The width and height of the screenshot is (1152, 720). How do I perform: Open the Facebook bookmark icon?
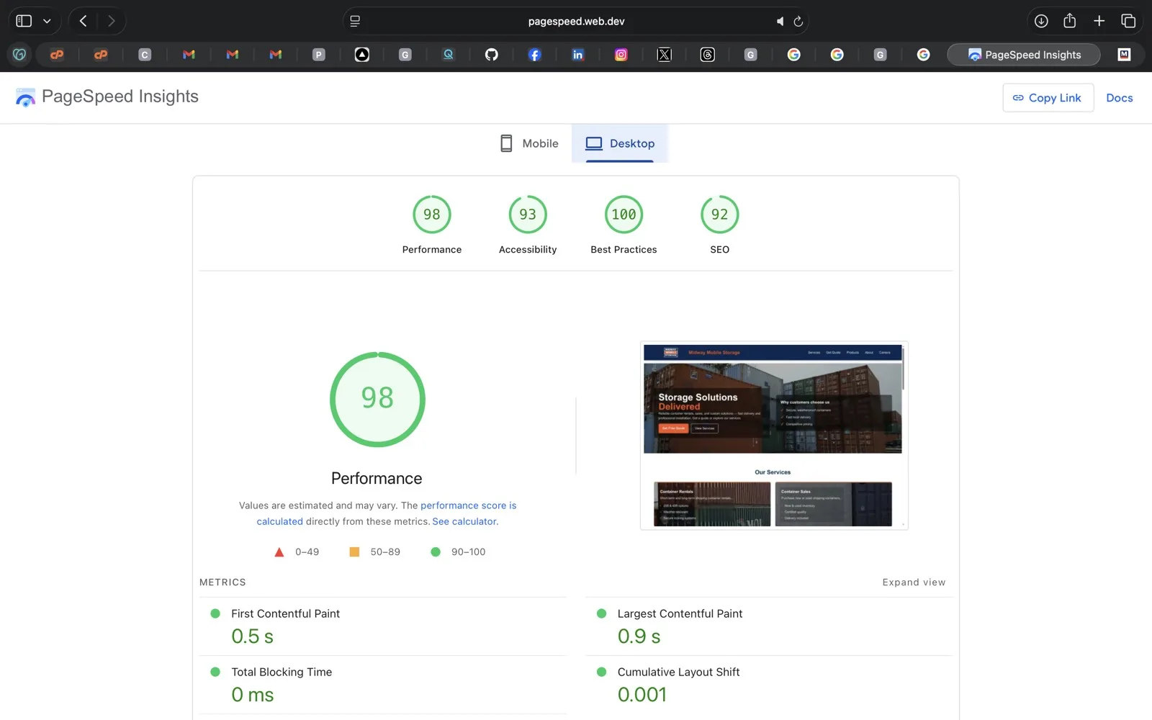click(x=535, y=54)
